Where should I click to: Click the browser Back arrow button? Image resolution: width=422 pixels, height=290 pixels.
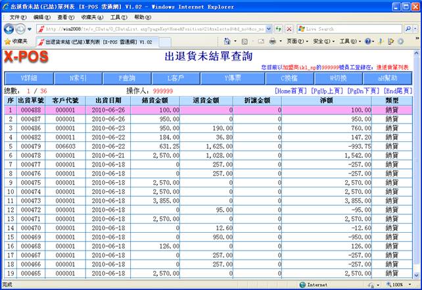9,29
